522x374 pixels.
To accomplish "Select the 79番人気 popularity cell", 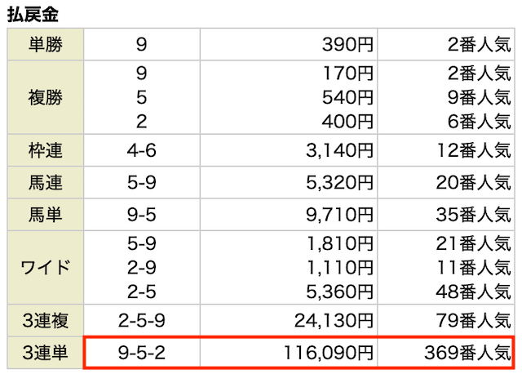I will click(446, 320).
